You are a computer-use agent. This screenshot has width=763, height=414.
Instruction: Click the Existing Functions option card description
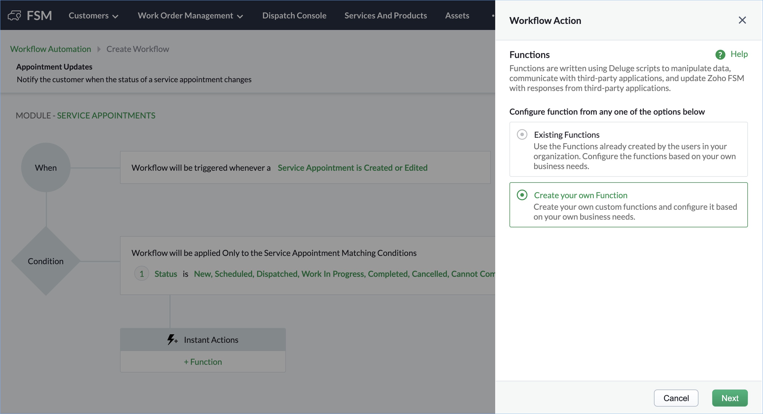click(x=634, y=156)
